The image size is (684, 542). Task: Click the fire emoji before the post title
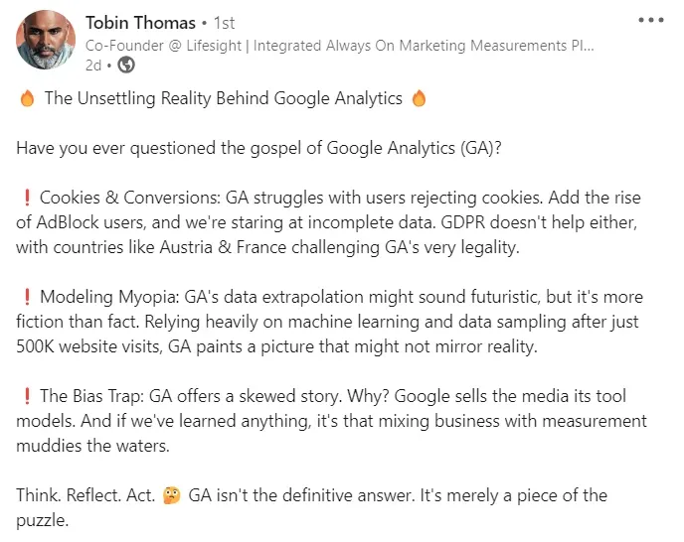point(27,98)
